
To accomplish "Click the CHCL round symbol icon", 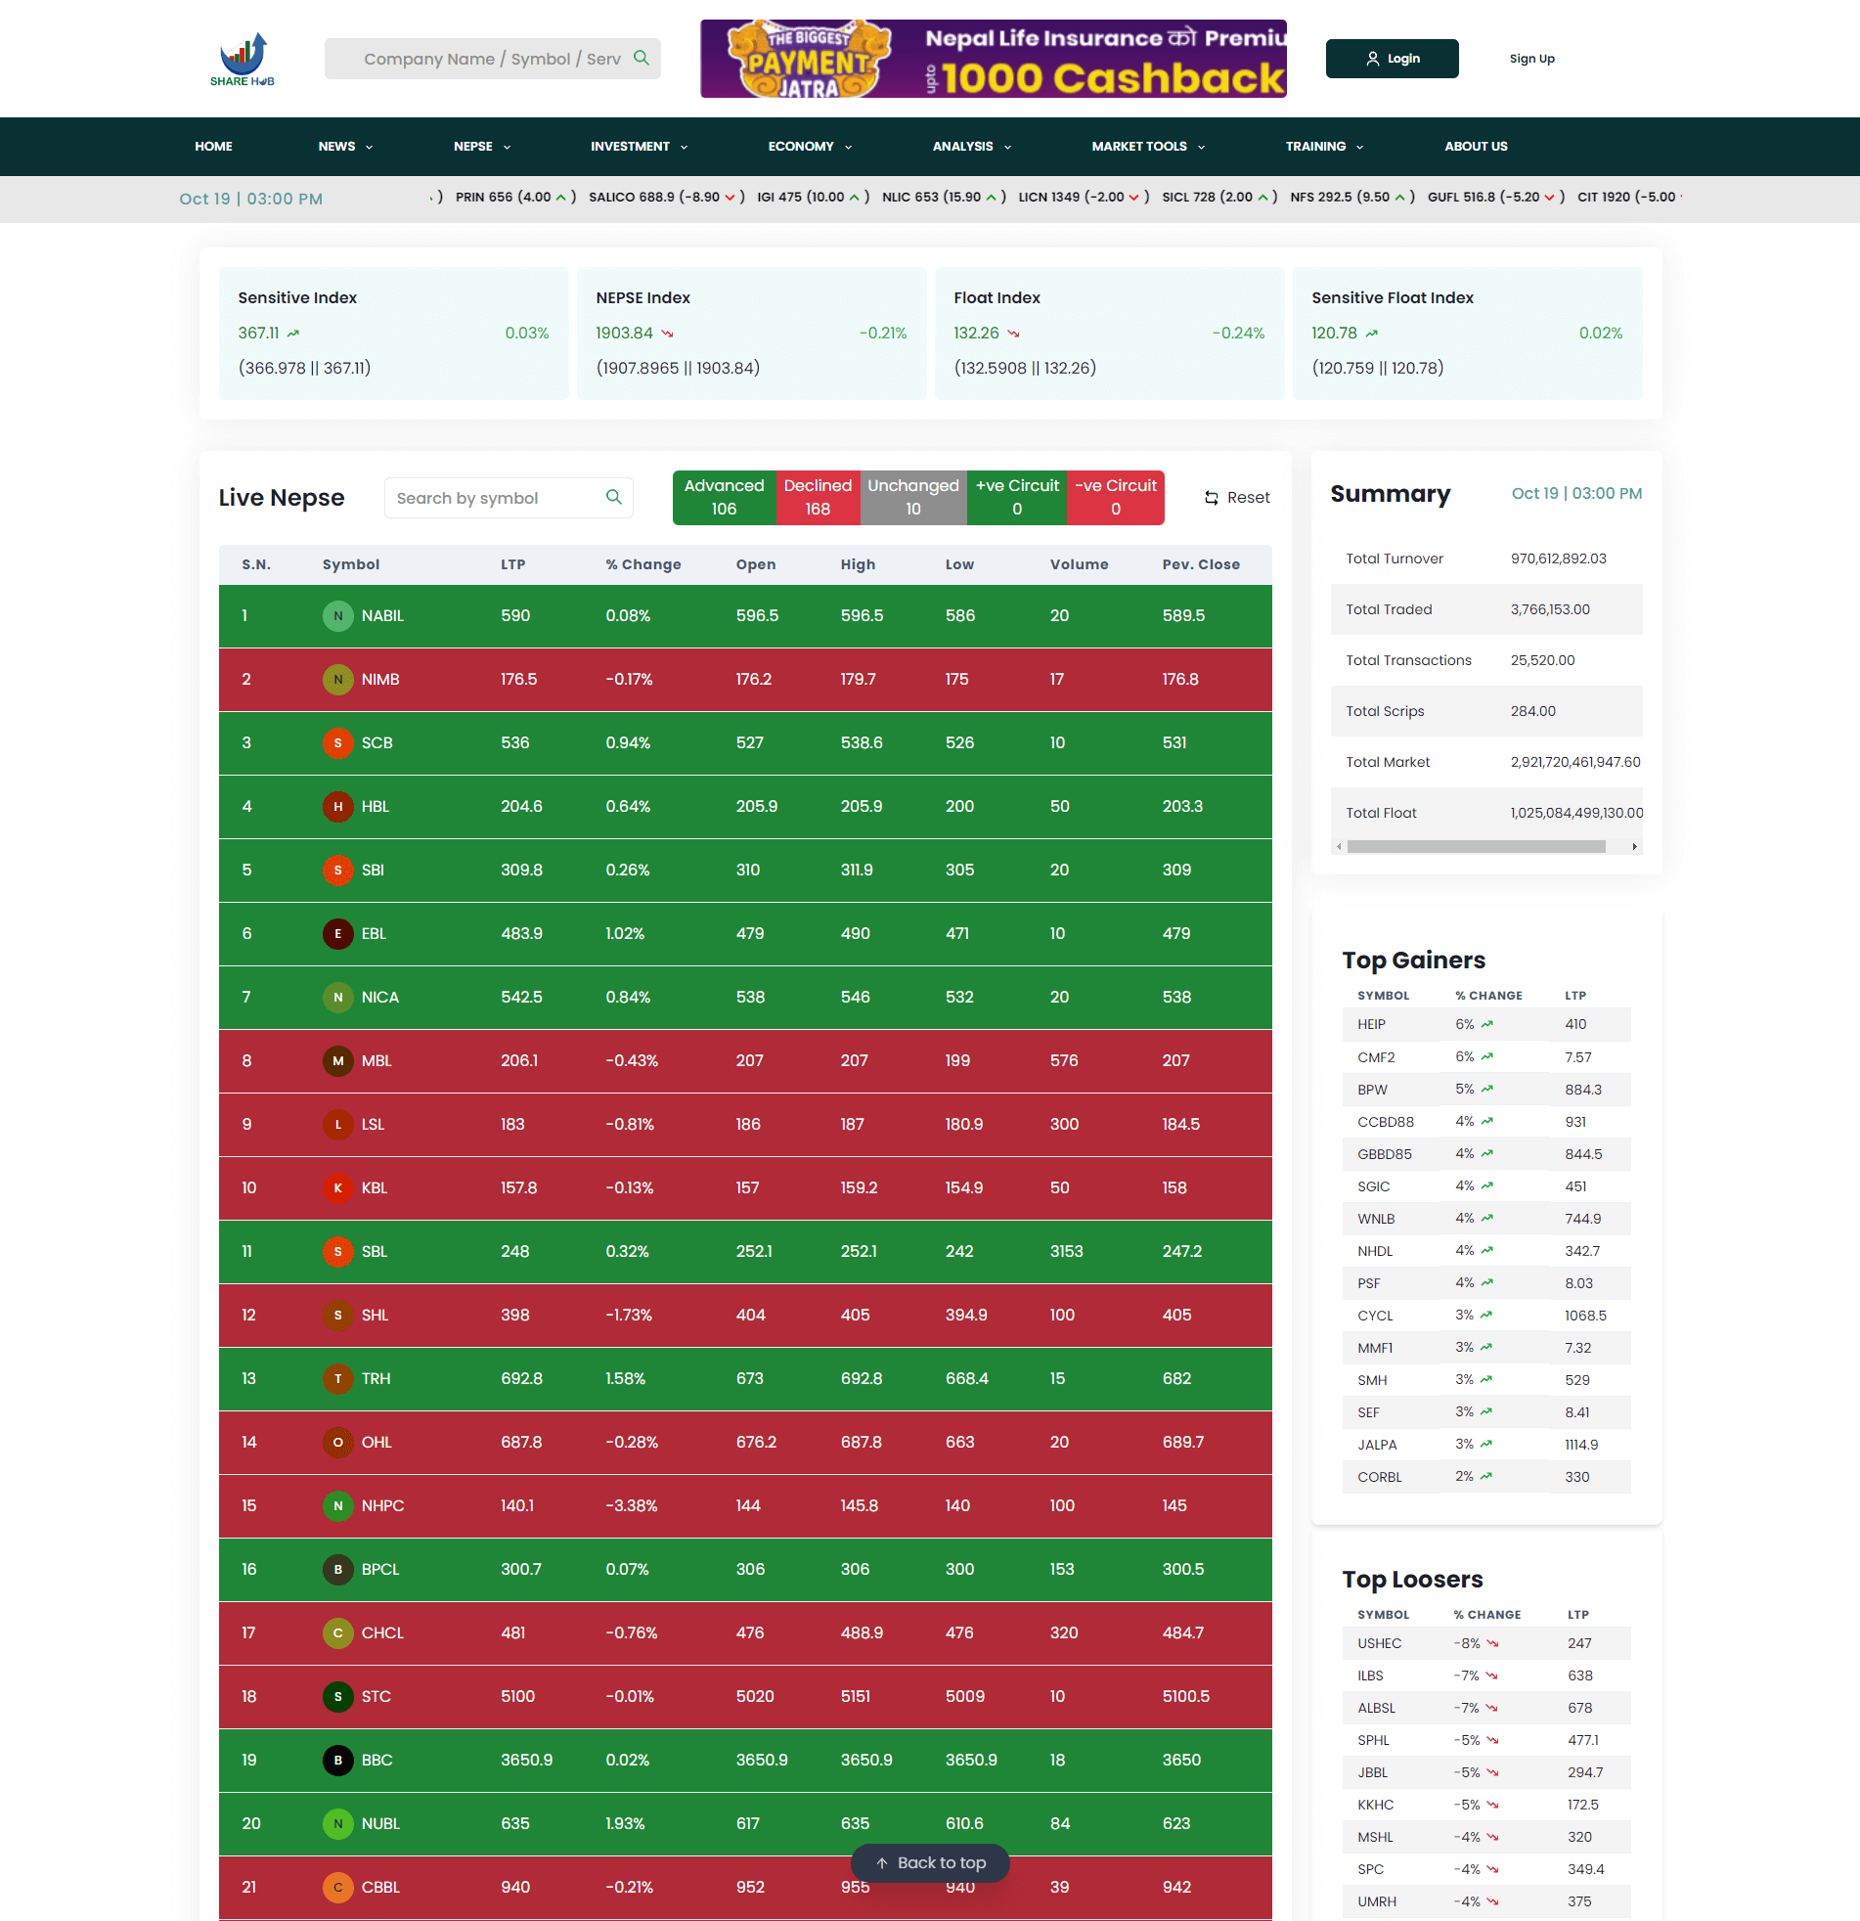I will [x=338, y=1632].
